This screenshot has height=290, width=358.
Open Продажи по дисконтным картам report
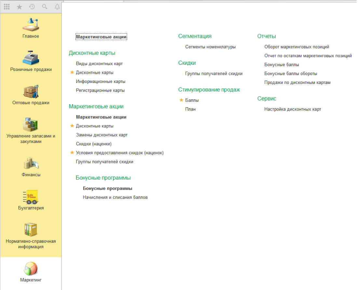pyautogui.click(x=297, y=83)
